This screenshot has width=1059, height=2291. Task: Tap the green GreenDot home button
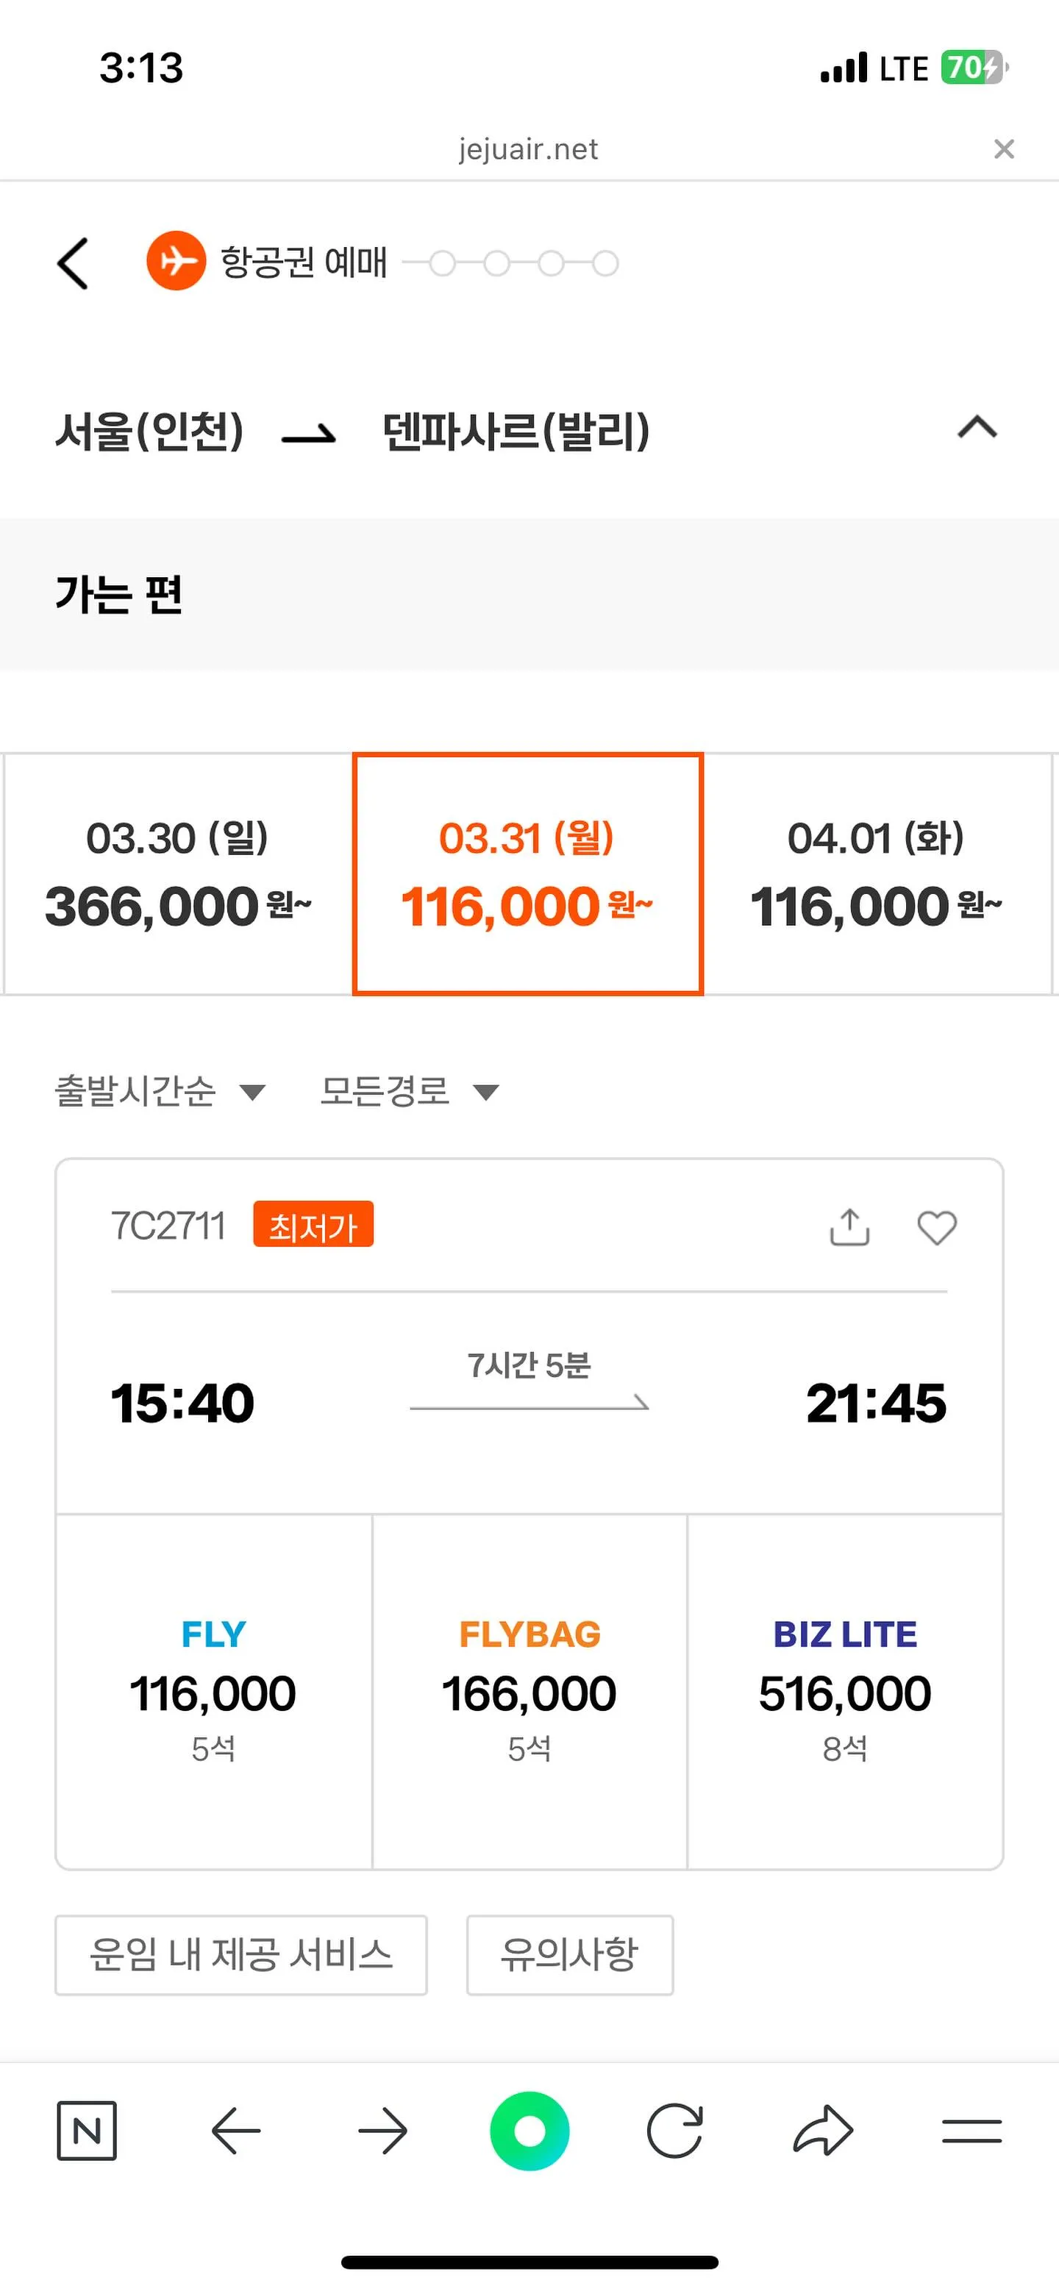[529, 2130]
